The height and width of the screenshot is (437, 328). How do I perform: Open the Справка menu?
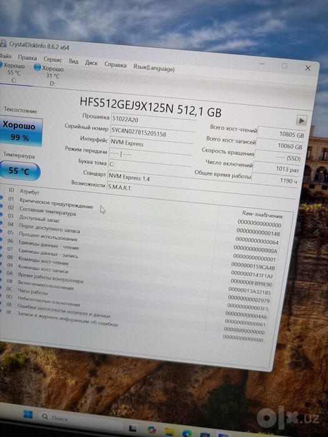click(x=115, y=65)
